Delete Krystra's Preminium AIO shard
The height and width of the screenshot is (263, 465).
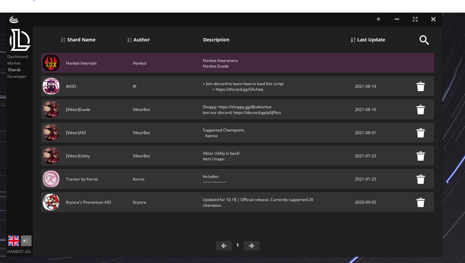tap(421, 202)
